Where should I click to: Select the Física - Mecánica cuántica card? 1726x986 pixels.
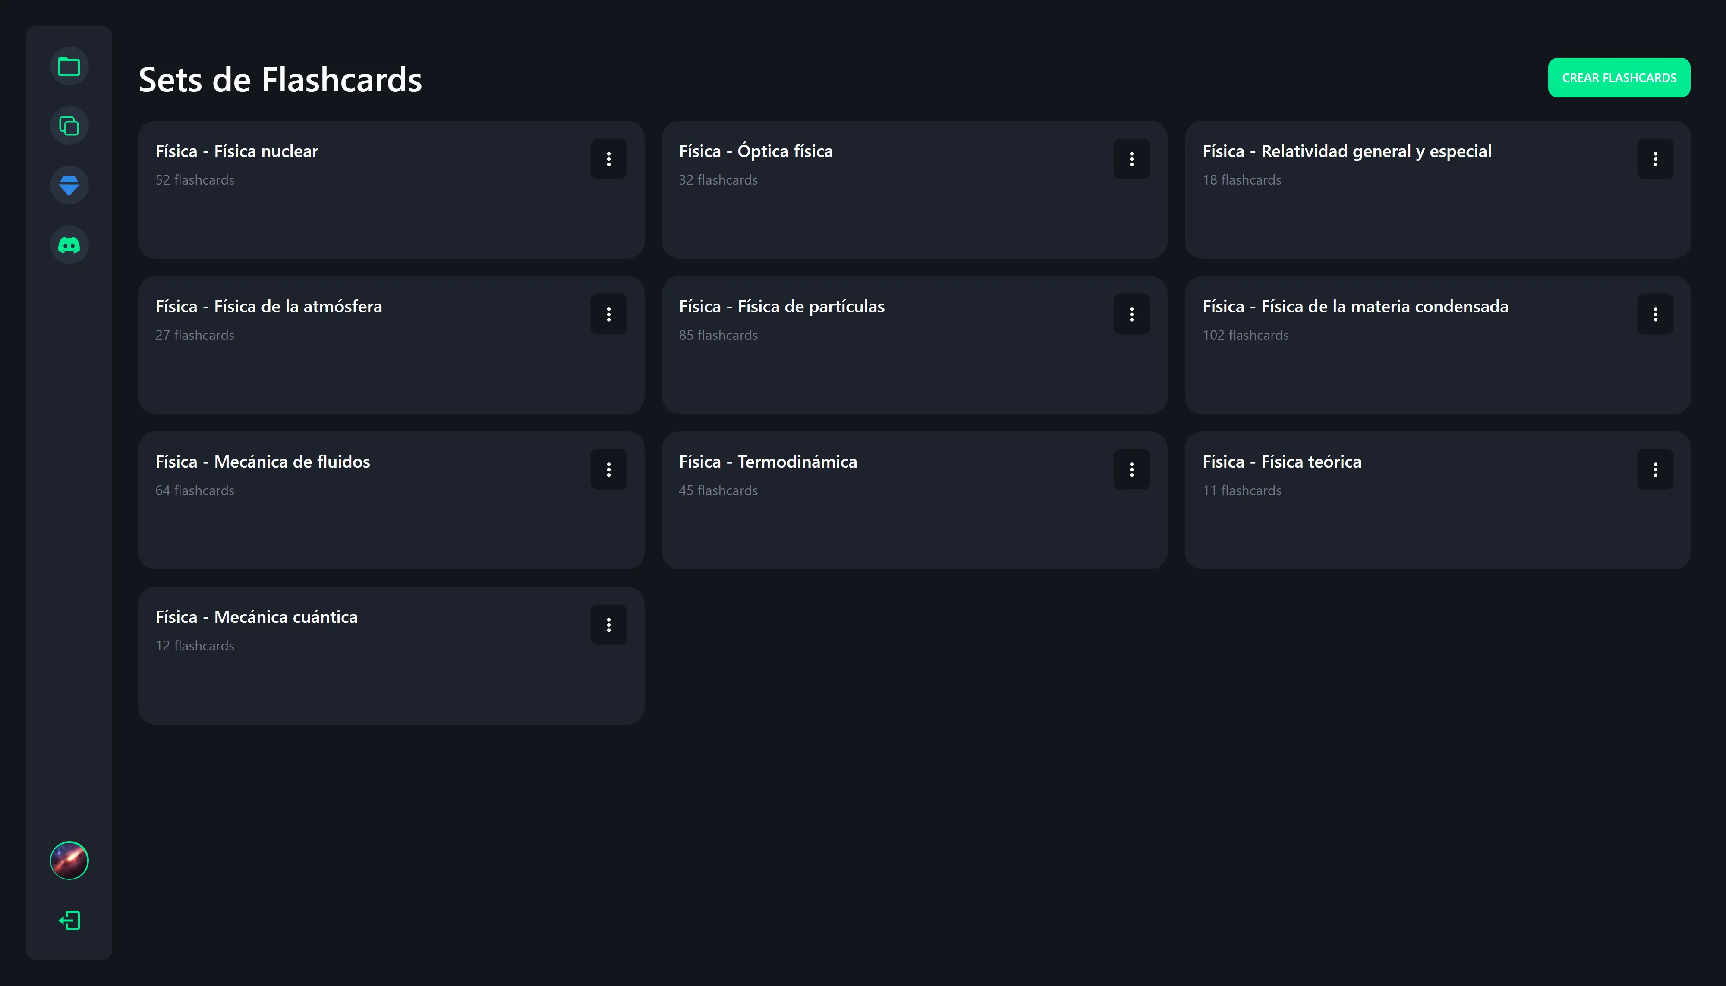366,670
